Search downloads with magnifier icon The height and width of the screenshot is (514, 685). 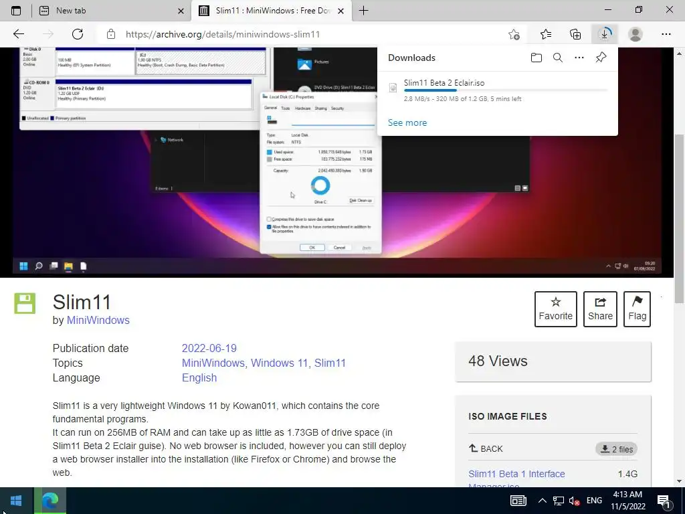pos(558,58)
